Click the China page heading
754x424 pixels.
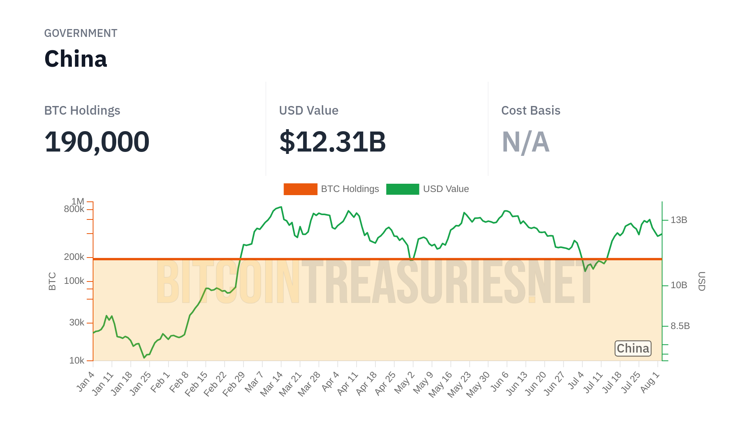click(76, 59)
